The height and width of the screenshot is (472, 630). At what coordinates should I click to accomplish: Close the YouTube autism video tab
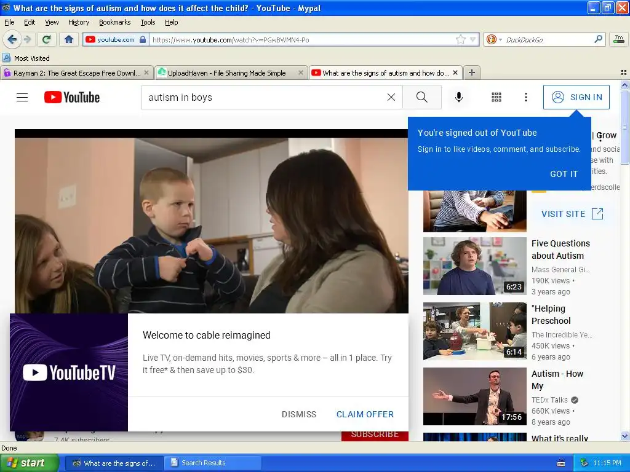(x=455, y=73)
